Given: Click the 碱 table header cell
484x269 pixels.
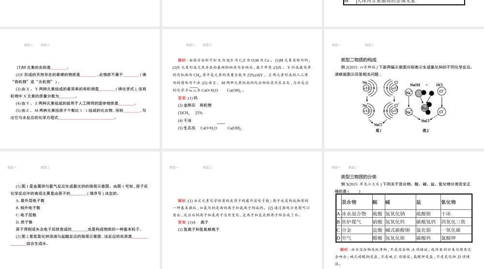Looking at the screenshot, I should point(400,202).
